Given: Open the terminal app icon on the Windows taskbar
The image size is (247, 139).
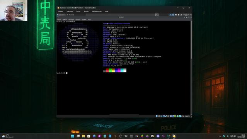Looking at the screenshot, I should [x=126, y=136].
